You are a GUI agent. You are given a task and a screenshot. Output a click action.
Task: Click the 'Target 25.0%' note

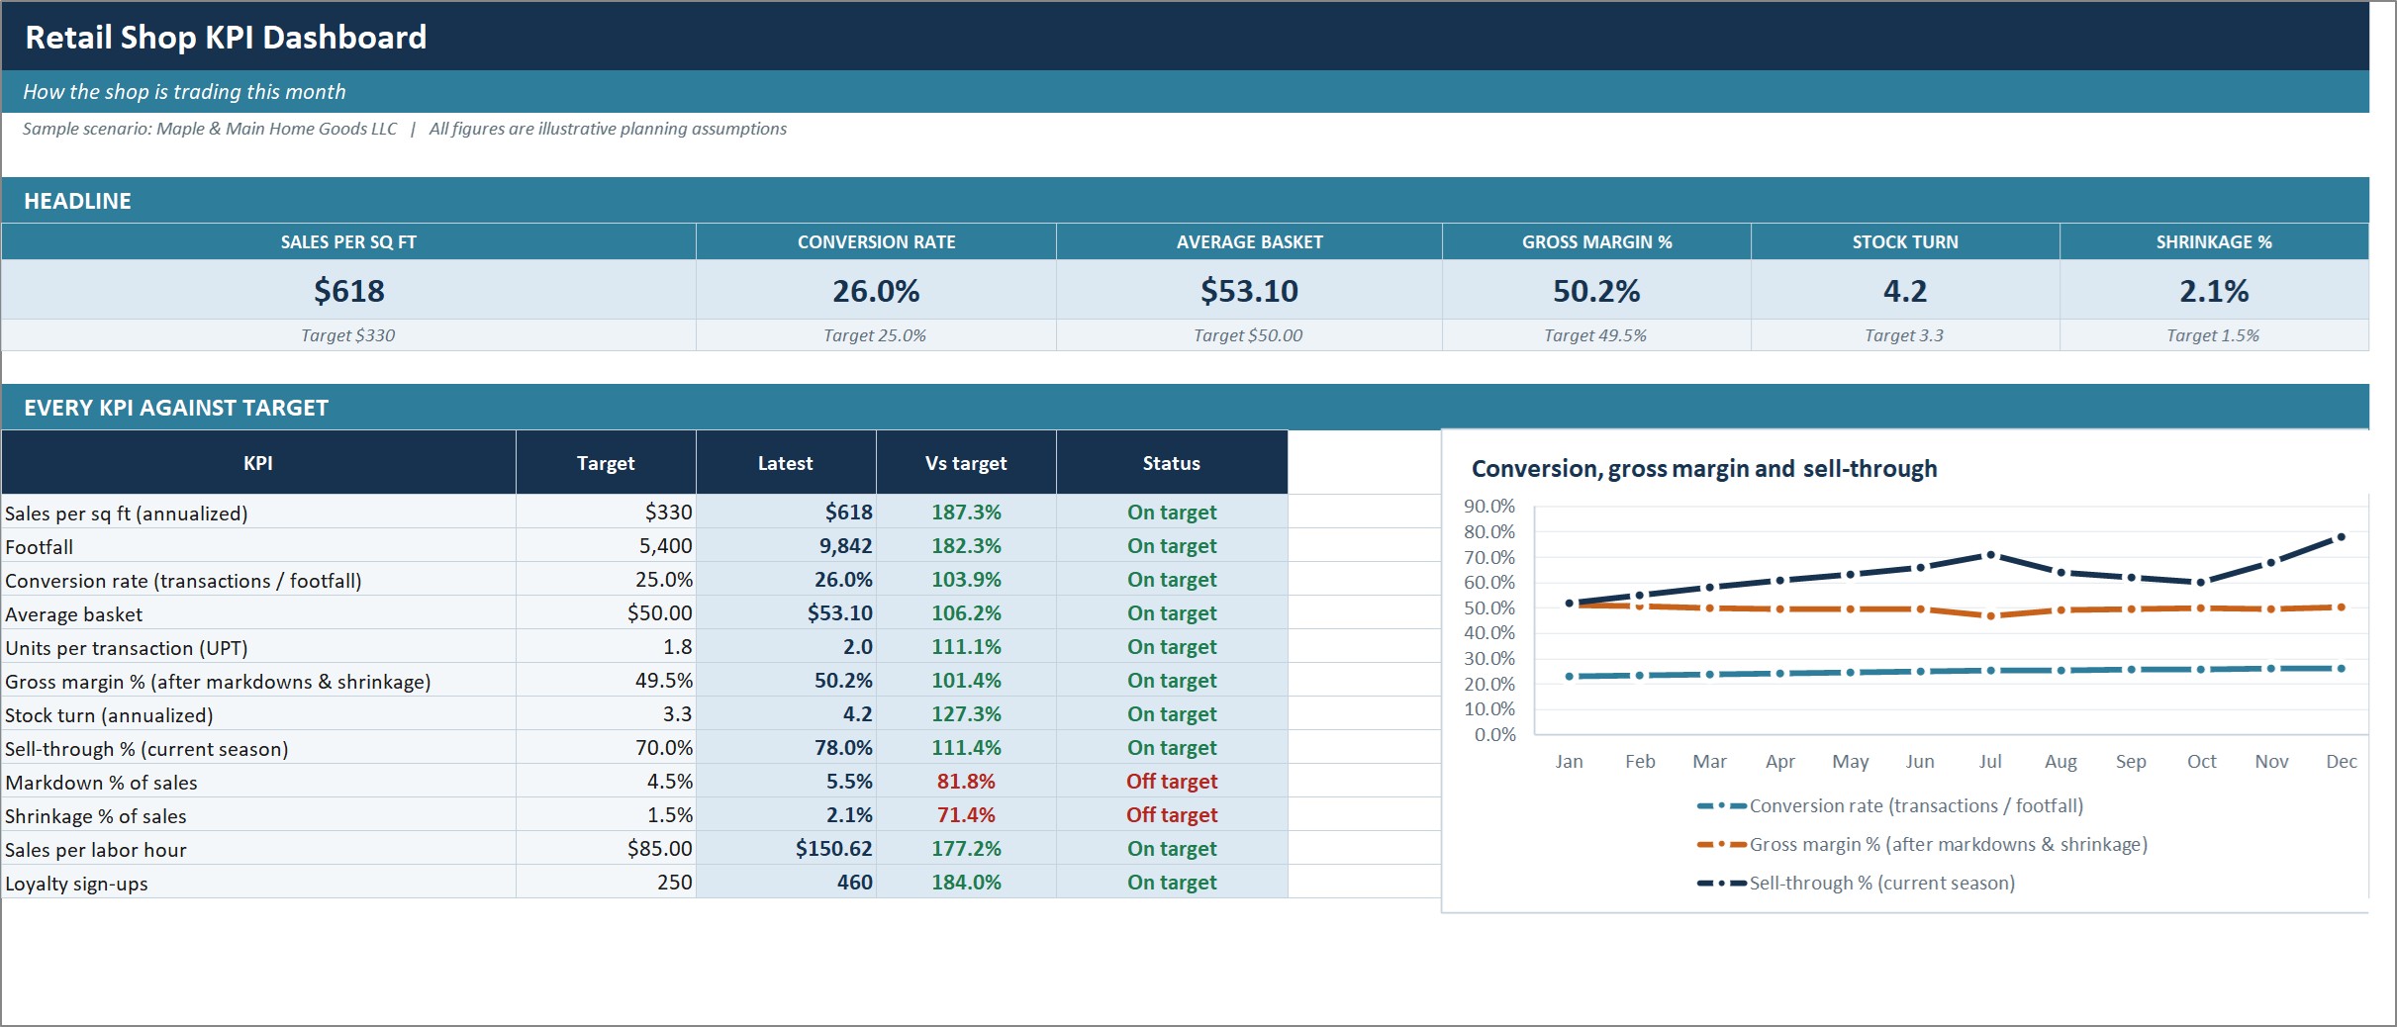coord(876,335)
